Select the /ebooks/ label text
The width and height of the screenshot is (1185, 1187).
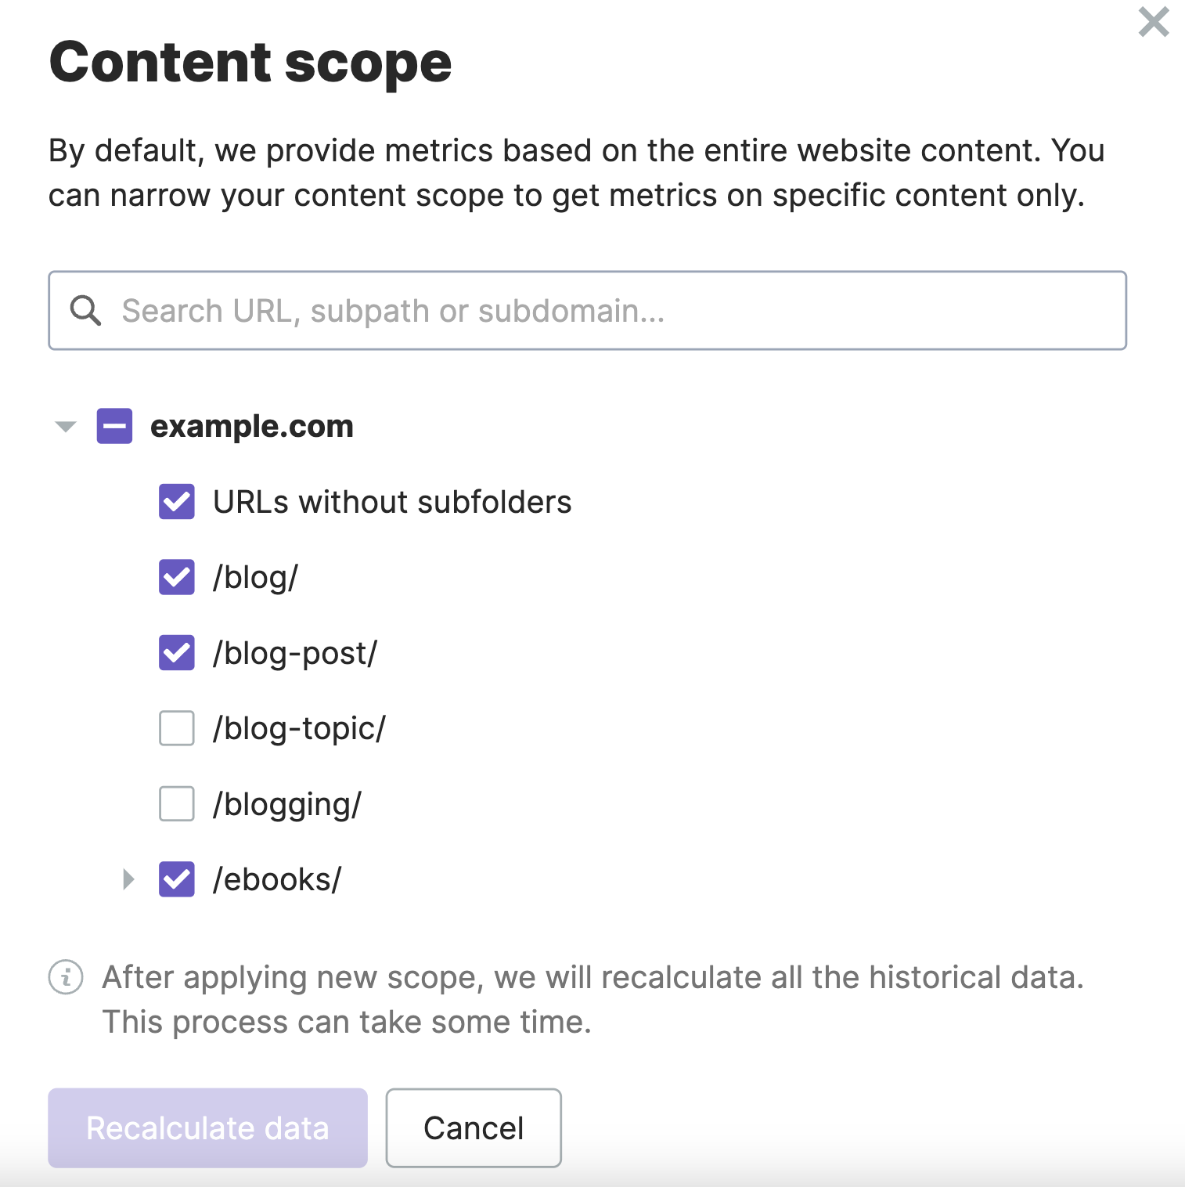(277, 879)
